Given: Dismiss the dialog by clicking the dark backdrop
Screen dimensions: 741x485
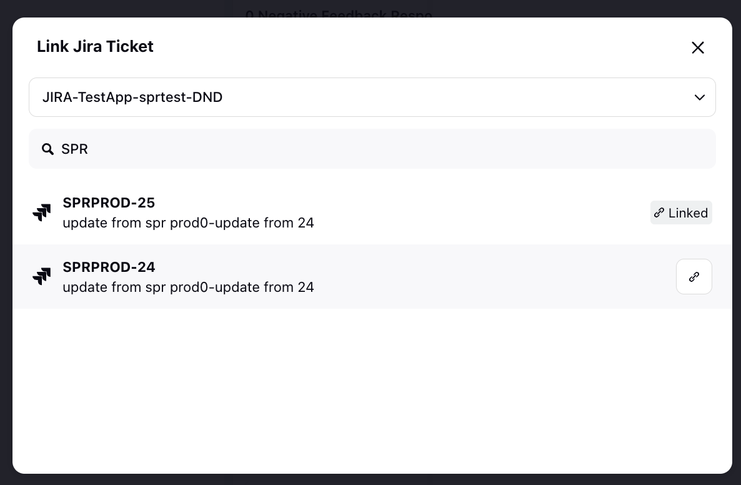Looking at the screenshot, I should pos(6,242).
